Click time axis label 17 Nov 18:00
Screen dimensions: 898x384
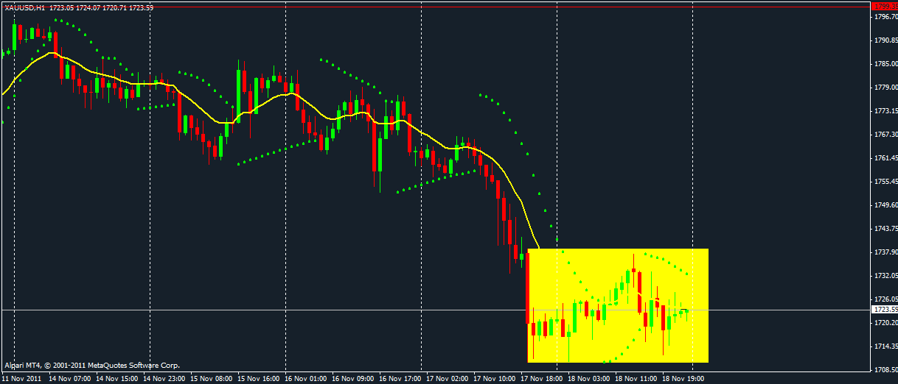click(542, 378)
